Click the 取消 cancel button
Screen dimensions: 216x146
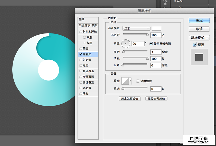point(199,29)
